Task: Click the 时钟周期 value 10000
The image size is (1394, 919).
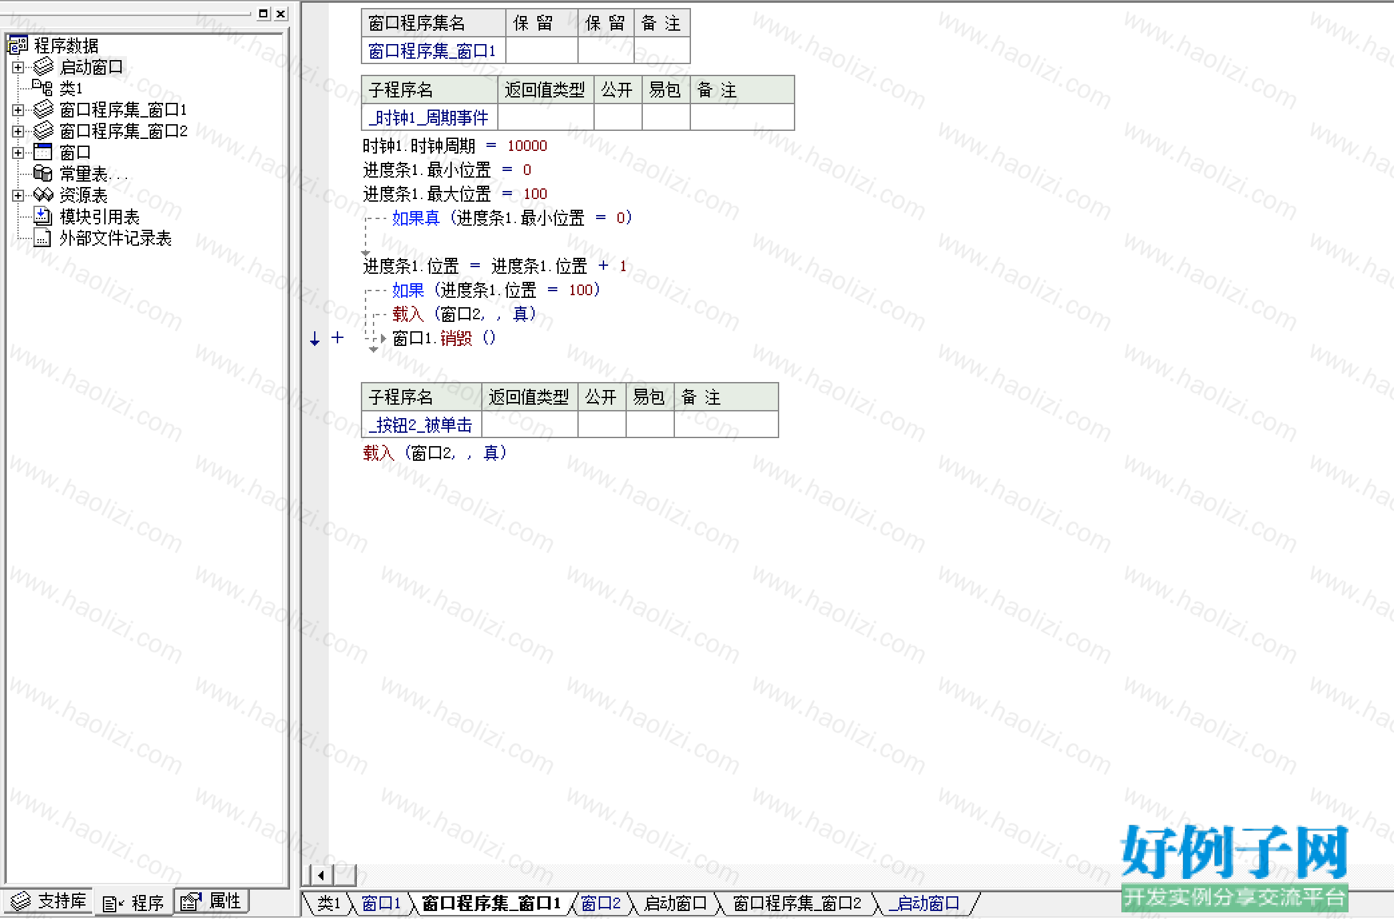Action: [x=527, y=146]
